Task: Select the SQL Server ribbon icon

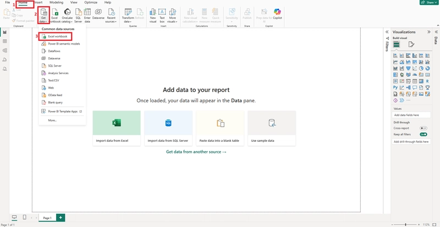Action: (x=79, y=15)
